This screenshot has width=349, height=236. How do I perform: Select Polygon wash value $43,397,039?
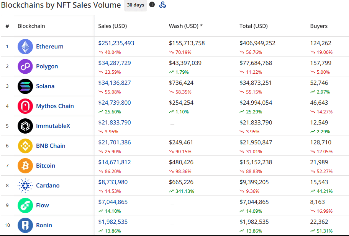185,63
